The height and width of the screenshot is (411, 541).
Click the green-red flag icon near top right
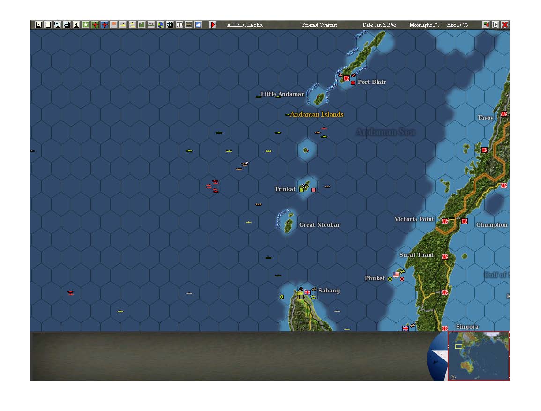pos(486,25)
